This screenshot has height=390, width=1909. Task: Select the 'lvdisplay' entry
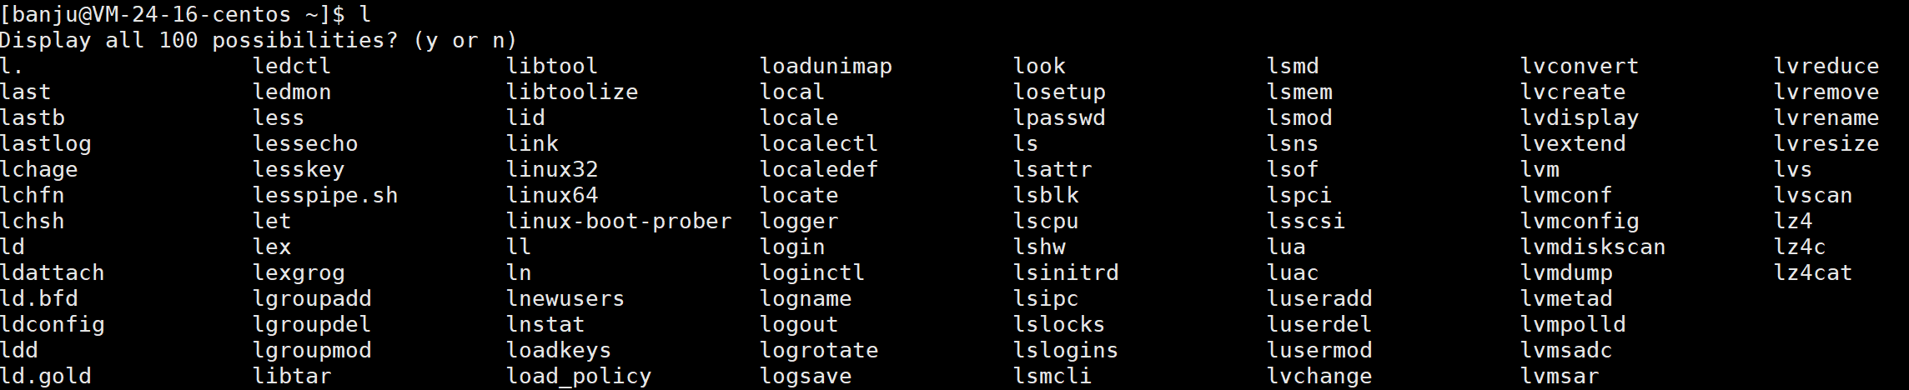1580,117
